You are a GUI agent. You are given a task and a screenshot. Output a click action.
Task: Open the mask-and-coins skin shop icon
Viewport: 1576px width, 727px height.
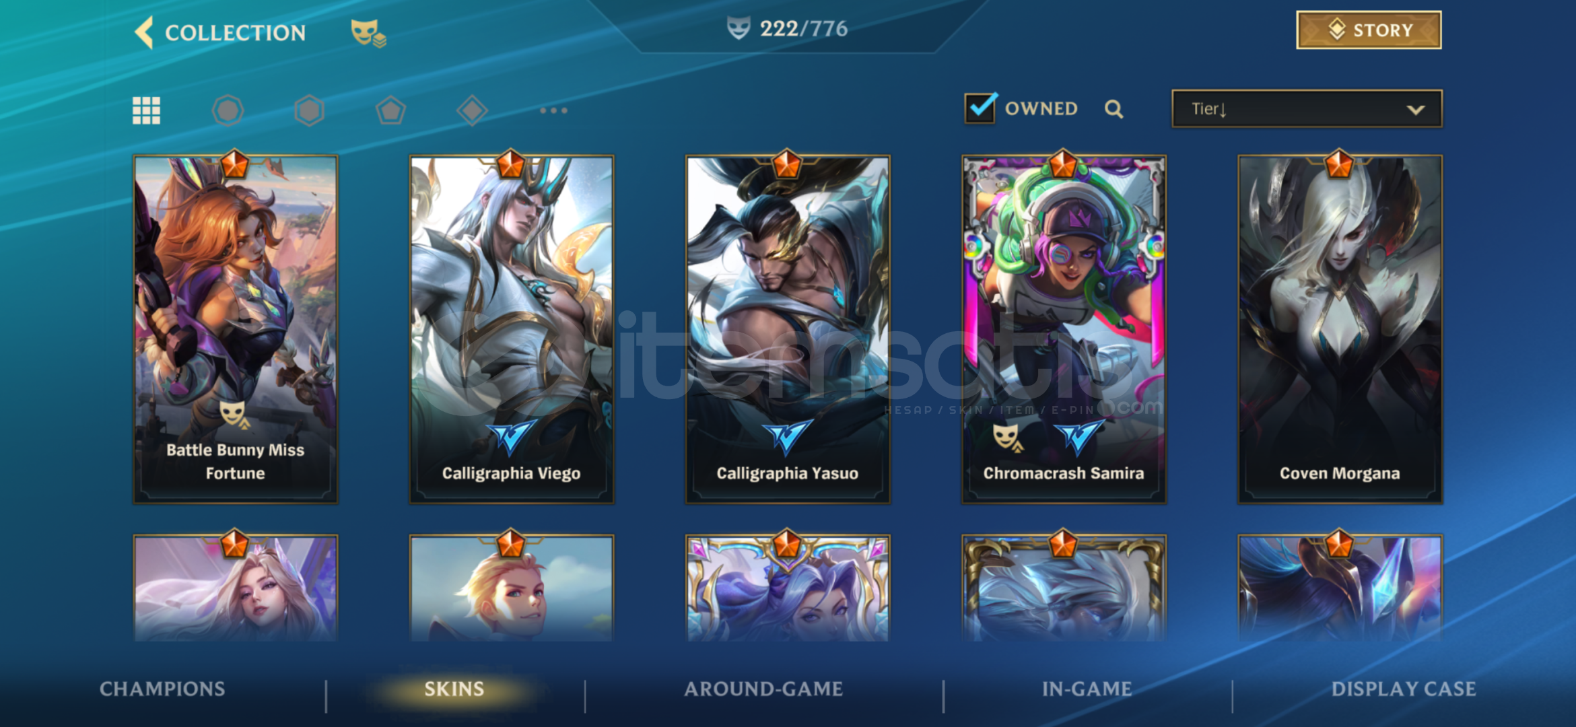(x=368, y=32)
